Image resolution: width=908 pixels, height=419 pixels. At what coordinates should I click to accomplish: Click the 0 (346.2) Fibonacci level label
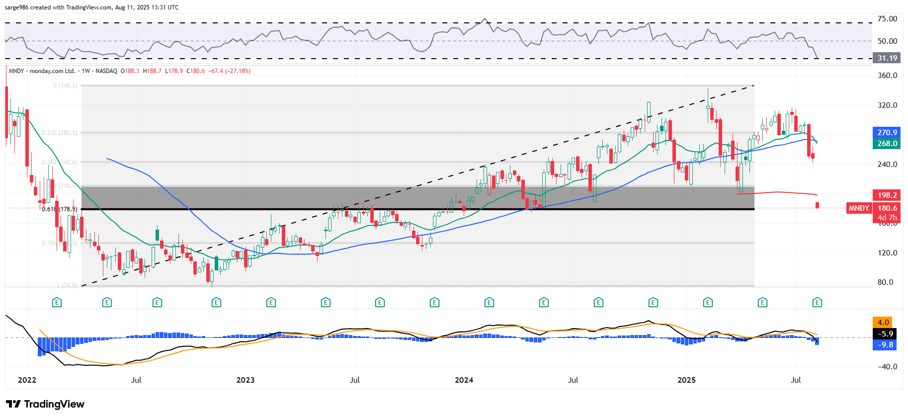[65, 85]
